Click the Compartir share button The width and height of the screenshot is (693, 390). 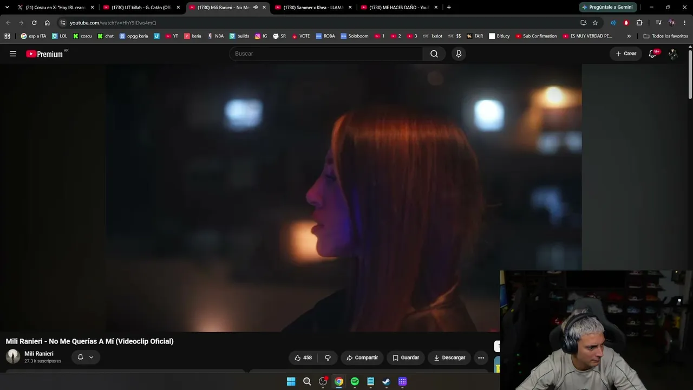click(x=362, y=357)
